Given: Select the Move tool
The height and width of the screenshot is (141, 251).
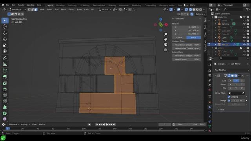Looking at the screenshot, I should tap(5, 33).
